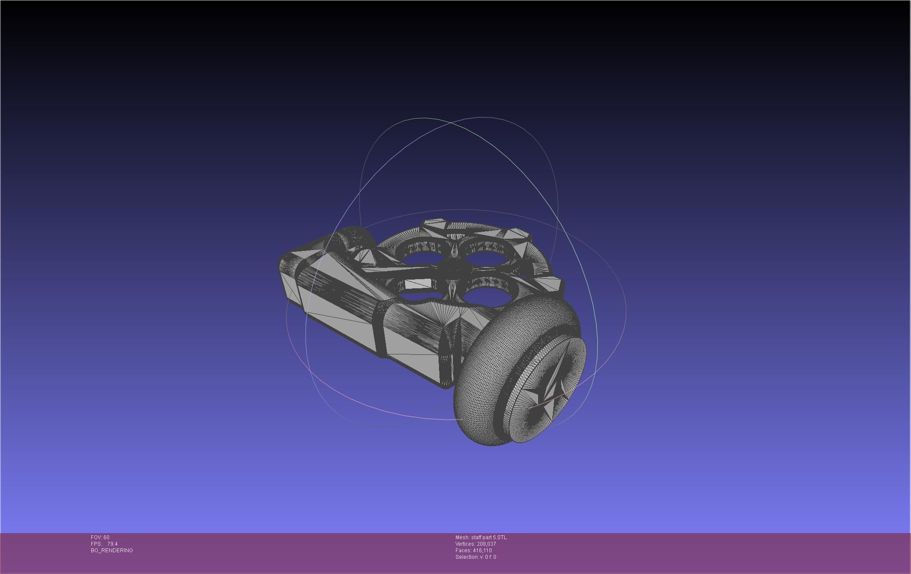Click the BO_RENDERING status label
911x574 pixels.
(112, 551)
